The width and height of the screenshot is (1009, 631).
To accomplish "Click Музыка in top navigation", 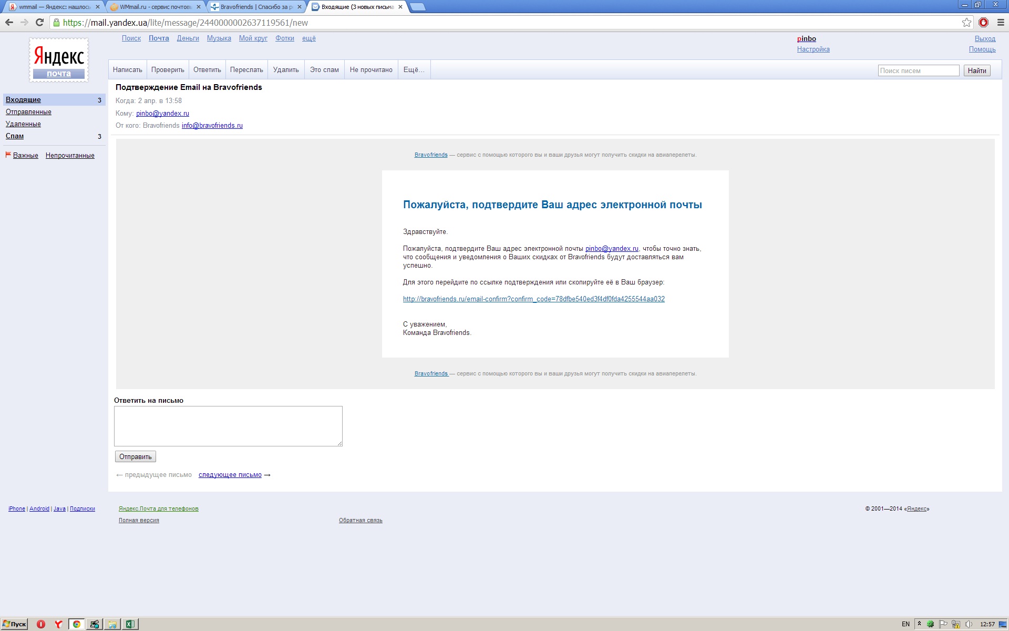I will [219, 38].
